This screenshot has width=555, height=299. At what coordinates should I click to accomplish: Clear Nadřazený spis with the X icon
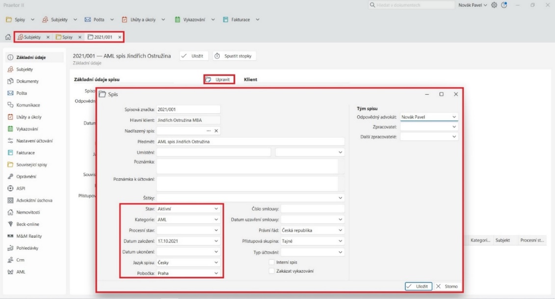click(216, 131)
